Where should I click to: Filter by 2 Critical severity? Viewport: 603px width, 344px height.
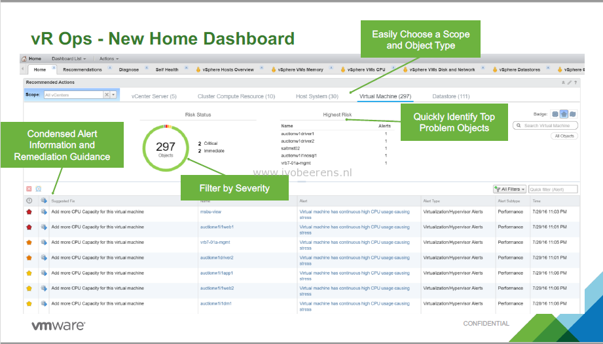pos(208,143)
